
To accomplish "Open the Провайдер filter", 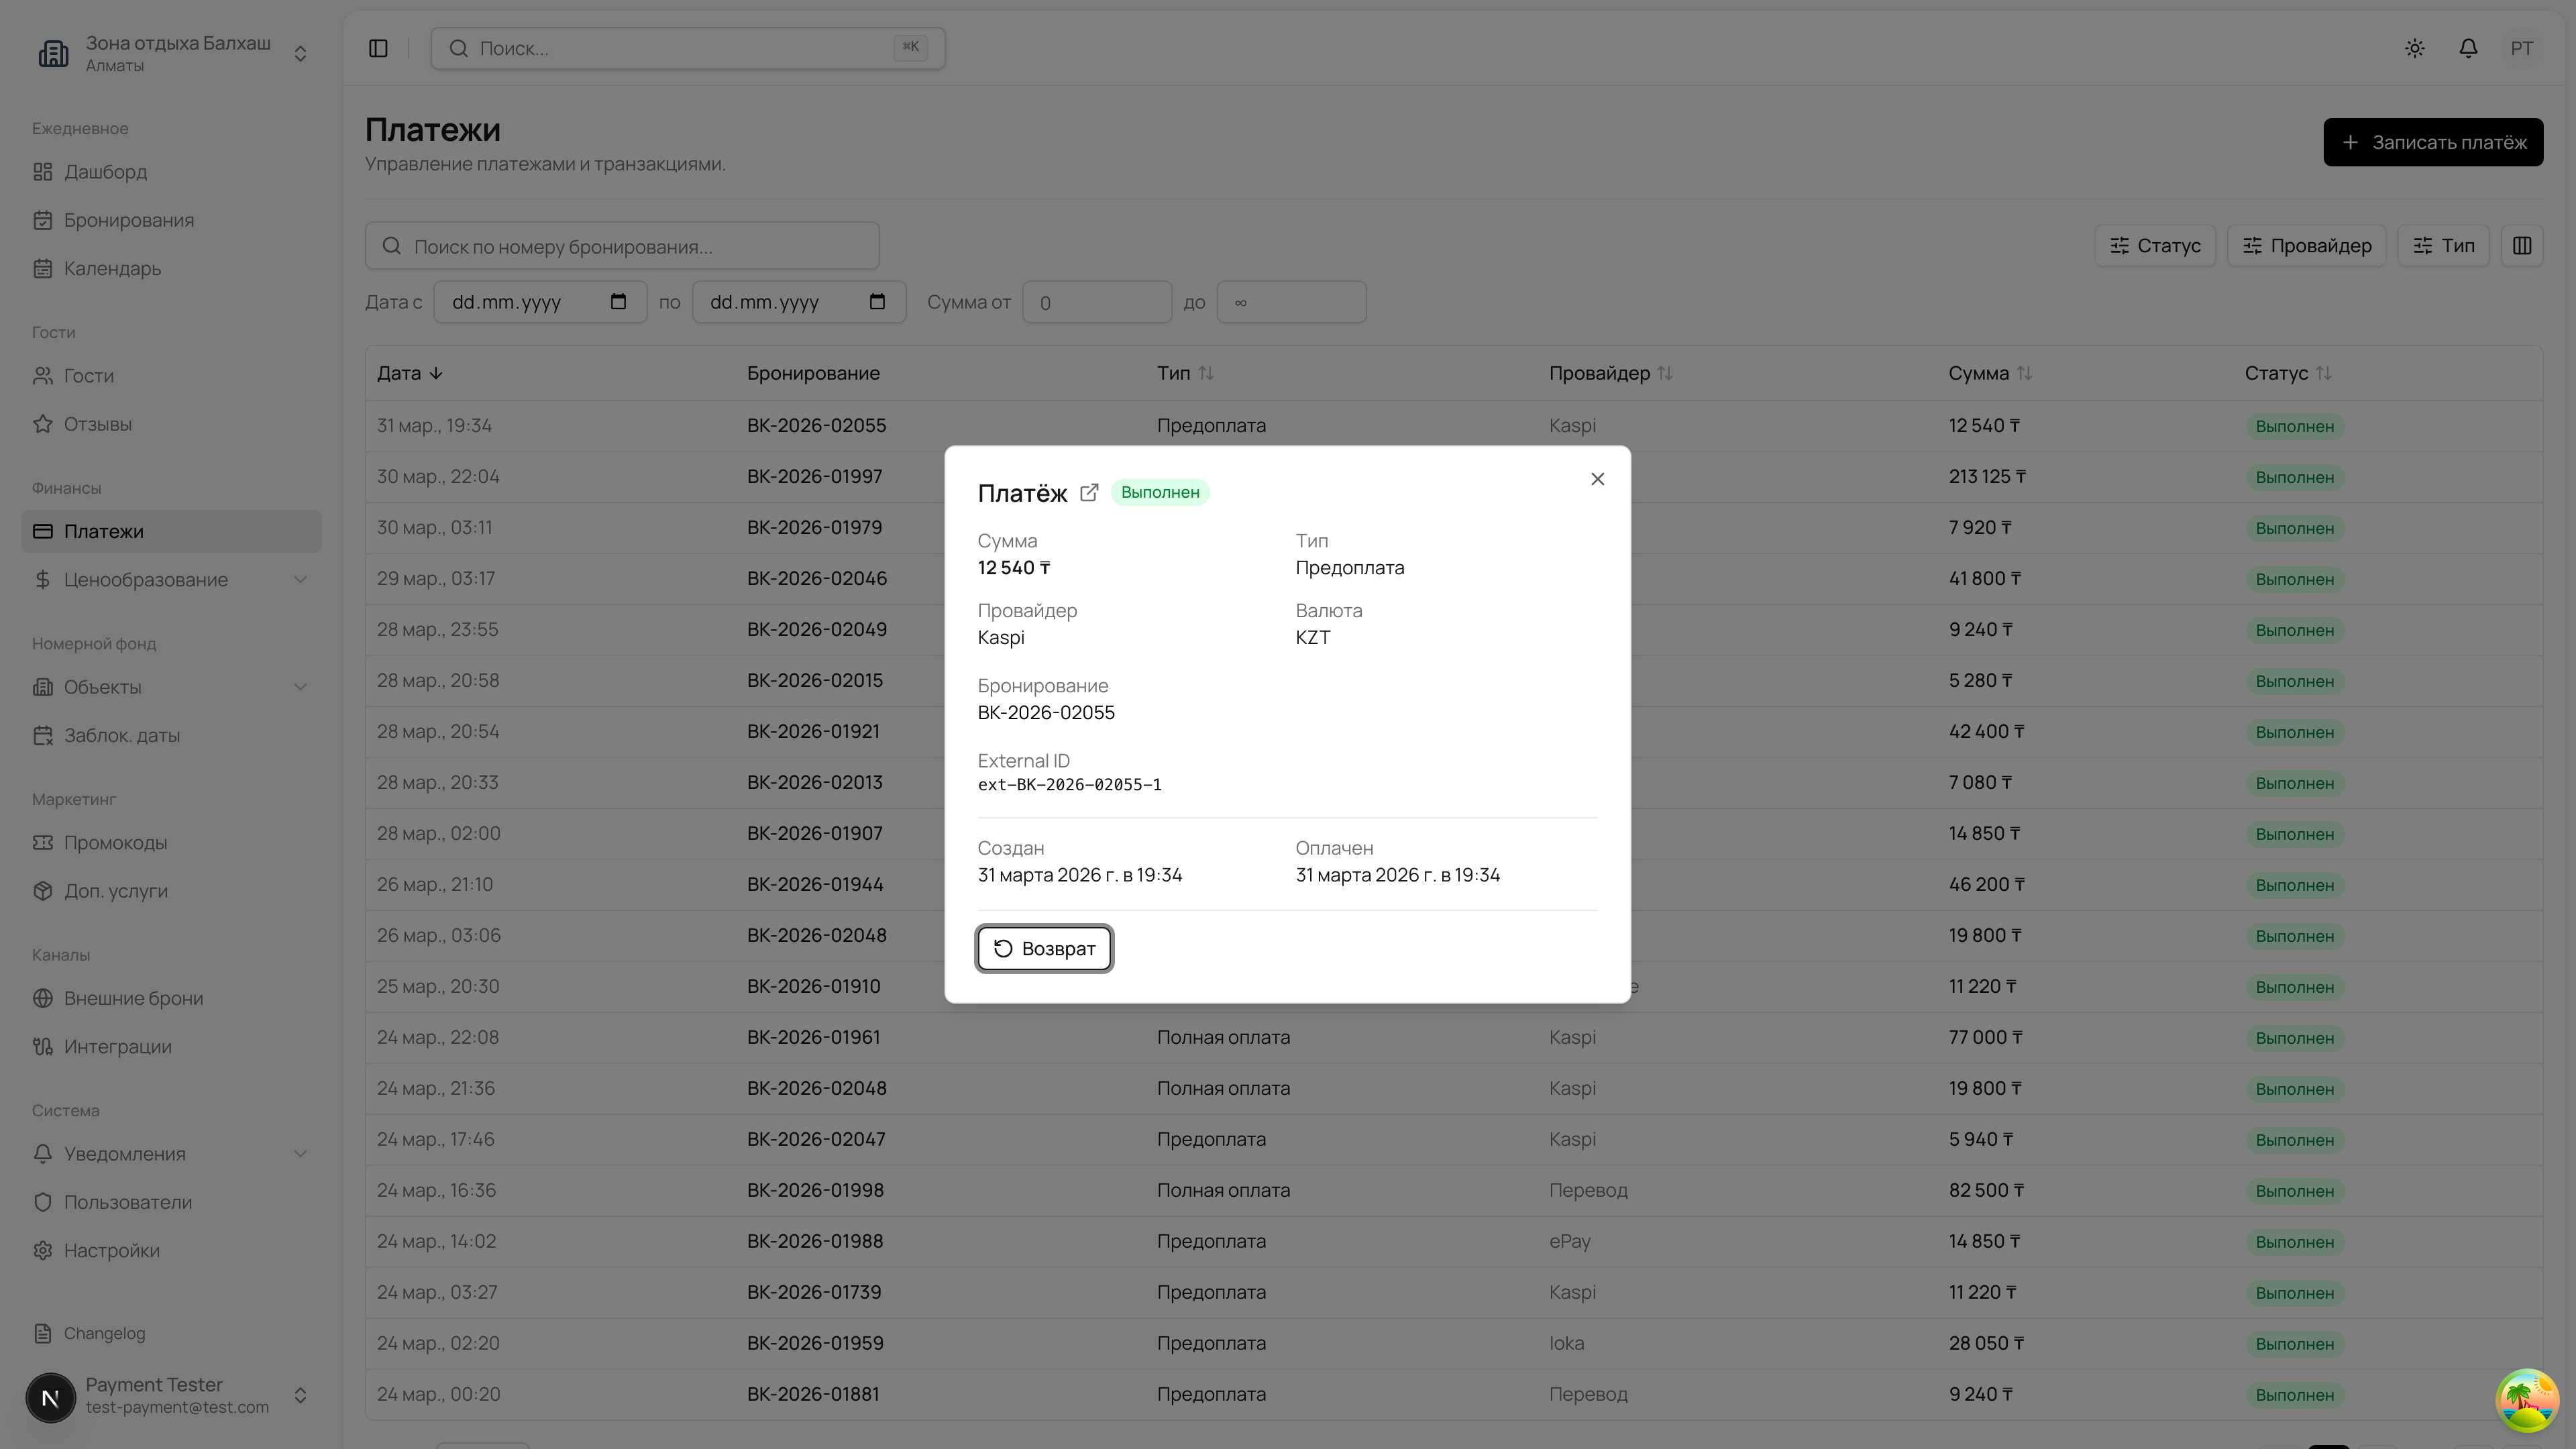I will (2306, 246).
